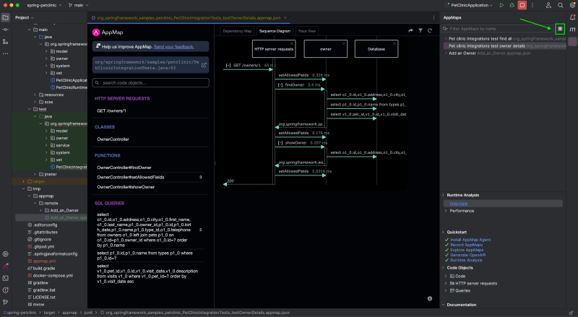578x317 pixels.
Task: Click the Send your feedback link
Action: coord(173,47)
